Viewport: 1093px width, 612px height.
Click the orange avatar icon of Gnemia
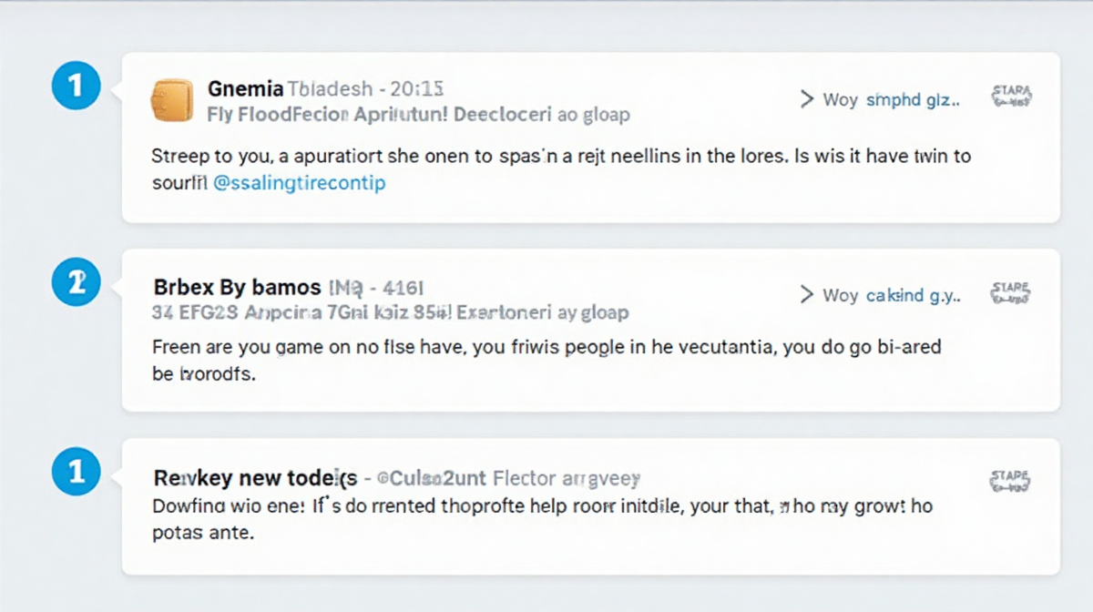click(171, 100)
